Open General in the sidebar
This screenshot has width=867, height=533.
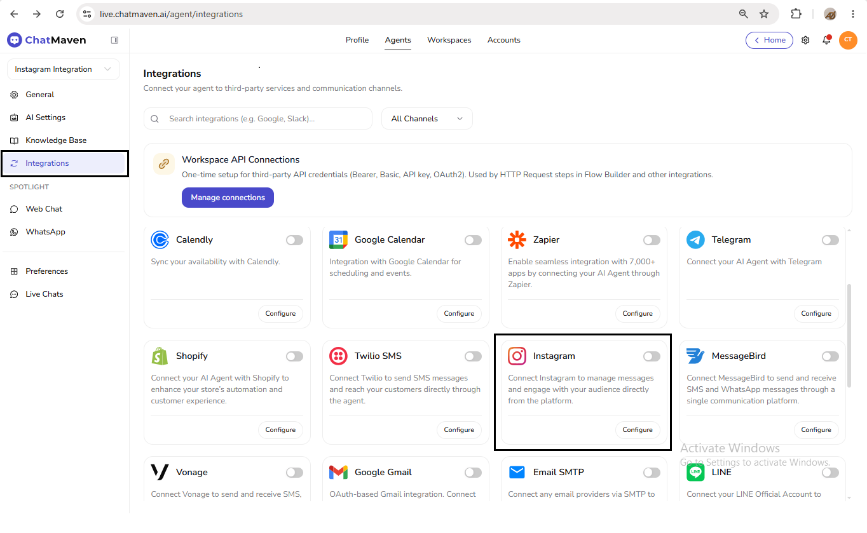(64, 95)
